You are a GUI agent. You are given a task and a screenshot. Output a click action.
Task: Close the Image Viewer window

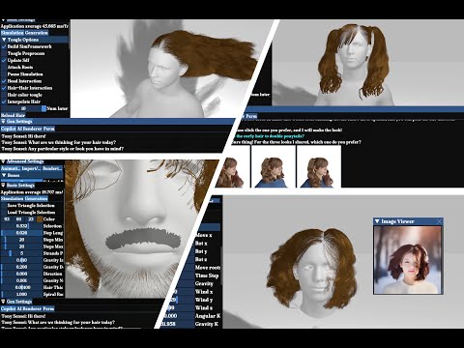[439, 221]
